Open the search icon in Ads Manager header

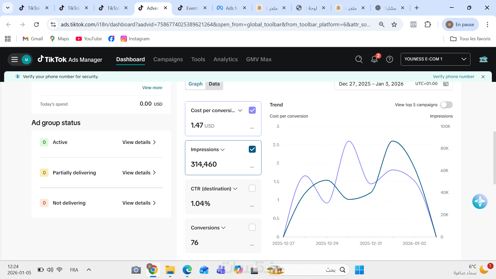(359, 59)
